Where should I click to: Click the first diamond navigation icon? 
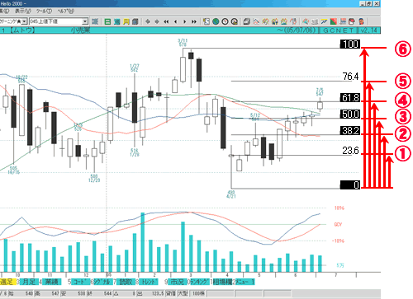(148, 21)
